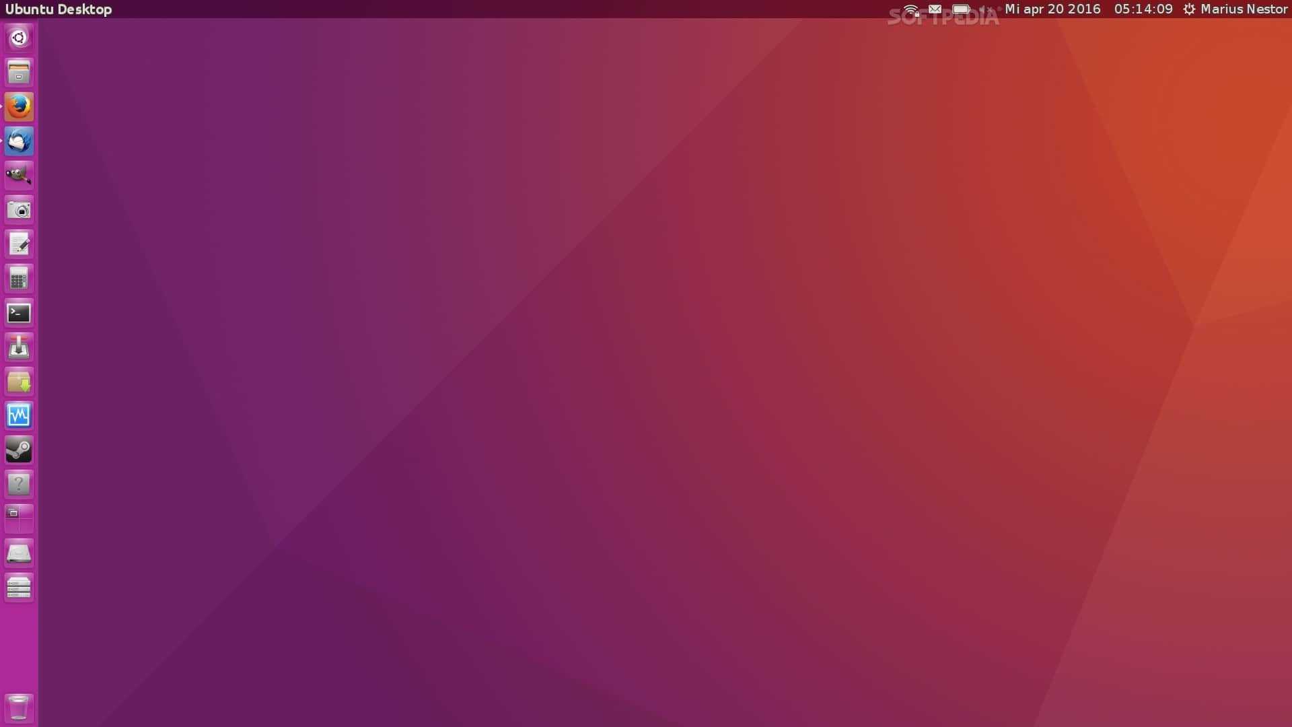This screenshot has width=1292, height=727.
Task: Open the Trash
Action: tap(18, 707)
